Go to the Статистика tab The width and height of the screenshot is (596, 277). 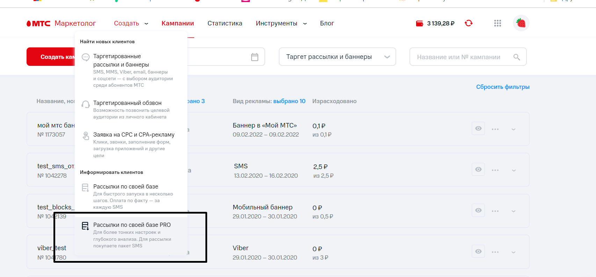click(x=225, y=23)
